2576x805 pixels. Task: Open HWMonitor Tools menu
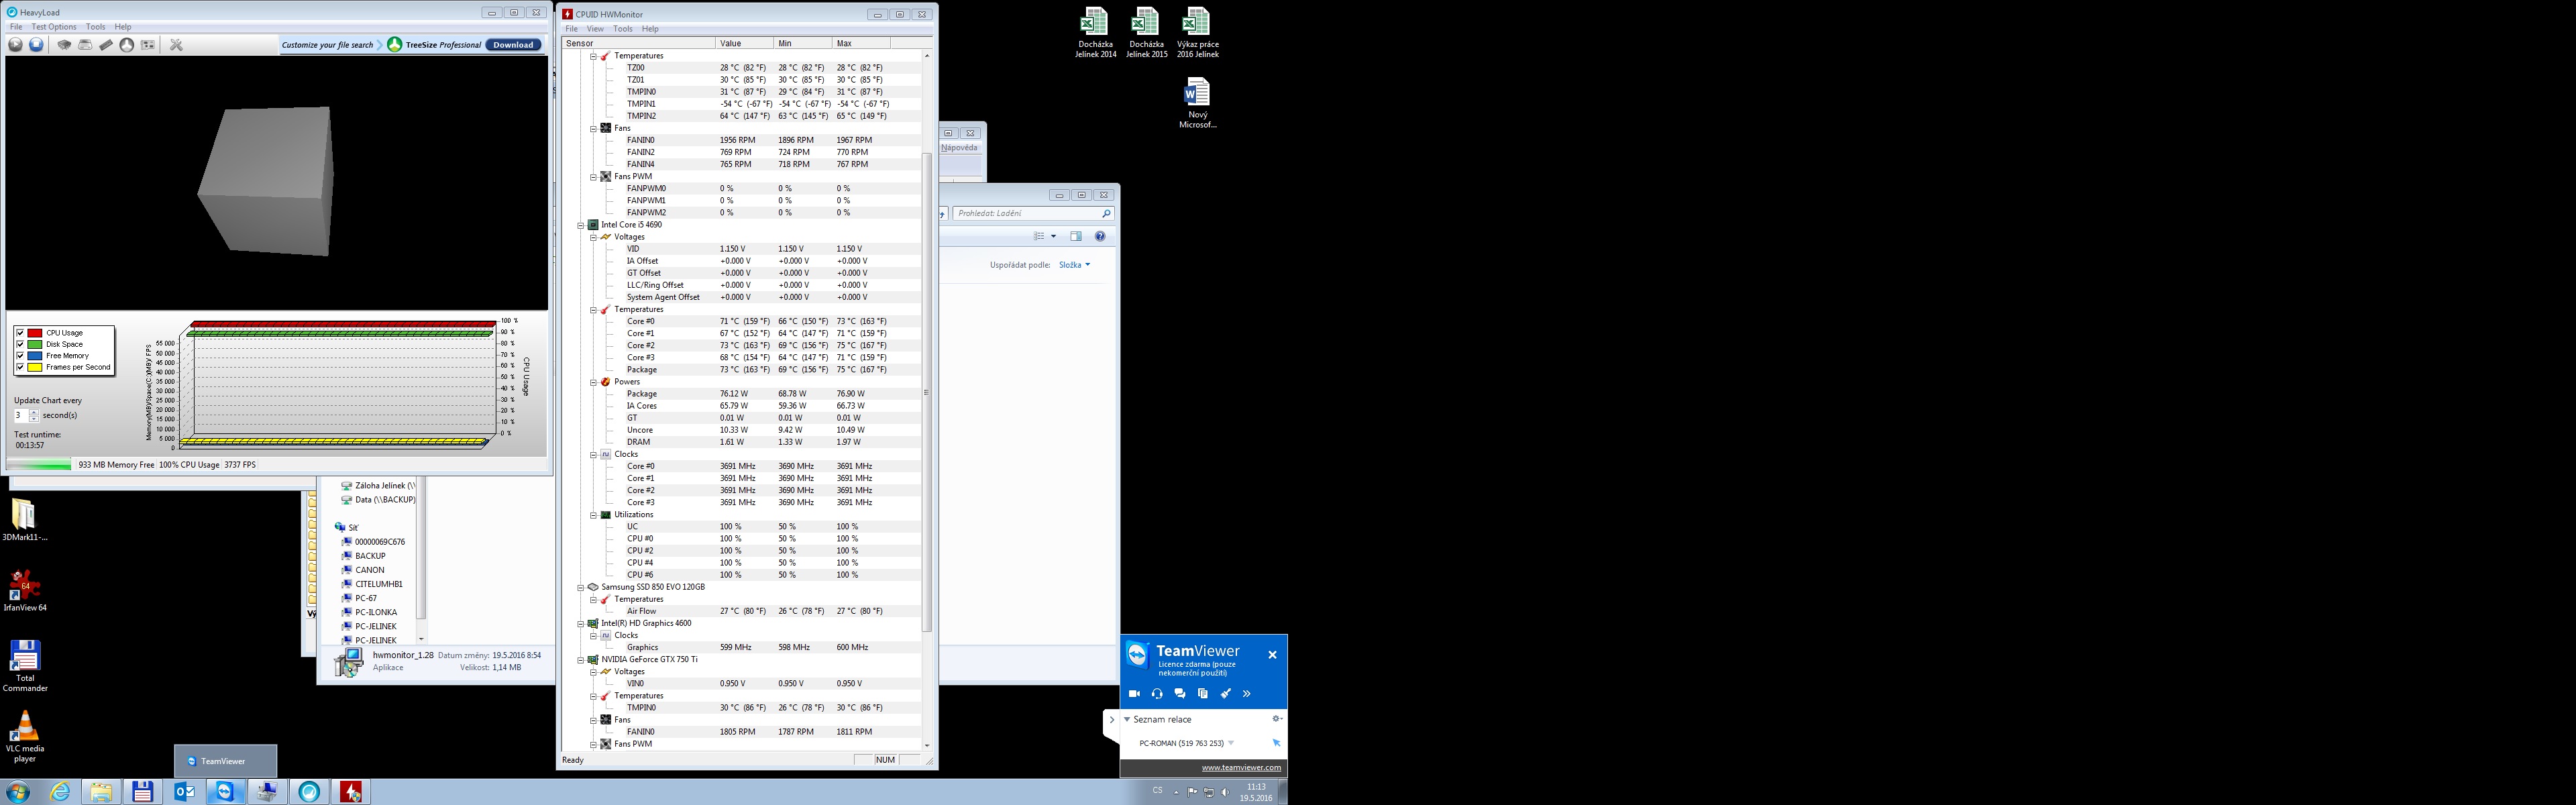pos(622,29)
